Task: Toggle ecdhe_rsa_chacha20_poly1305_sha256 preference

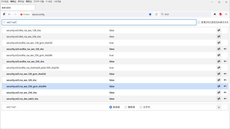Action: click(219, 68)
